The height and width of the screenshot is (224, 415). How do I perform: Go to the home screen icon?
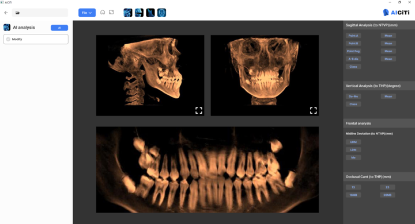103,13
